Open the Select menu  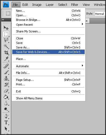(63, 5)
